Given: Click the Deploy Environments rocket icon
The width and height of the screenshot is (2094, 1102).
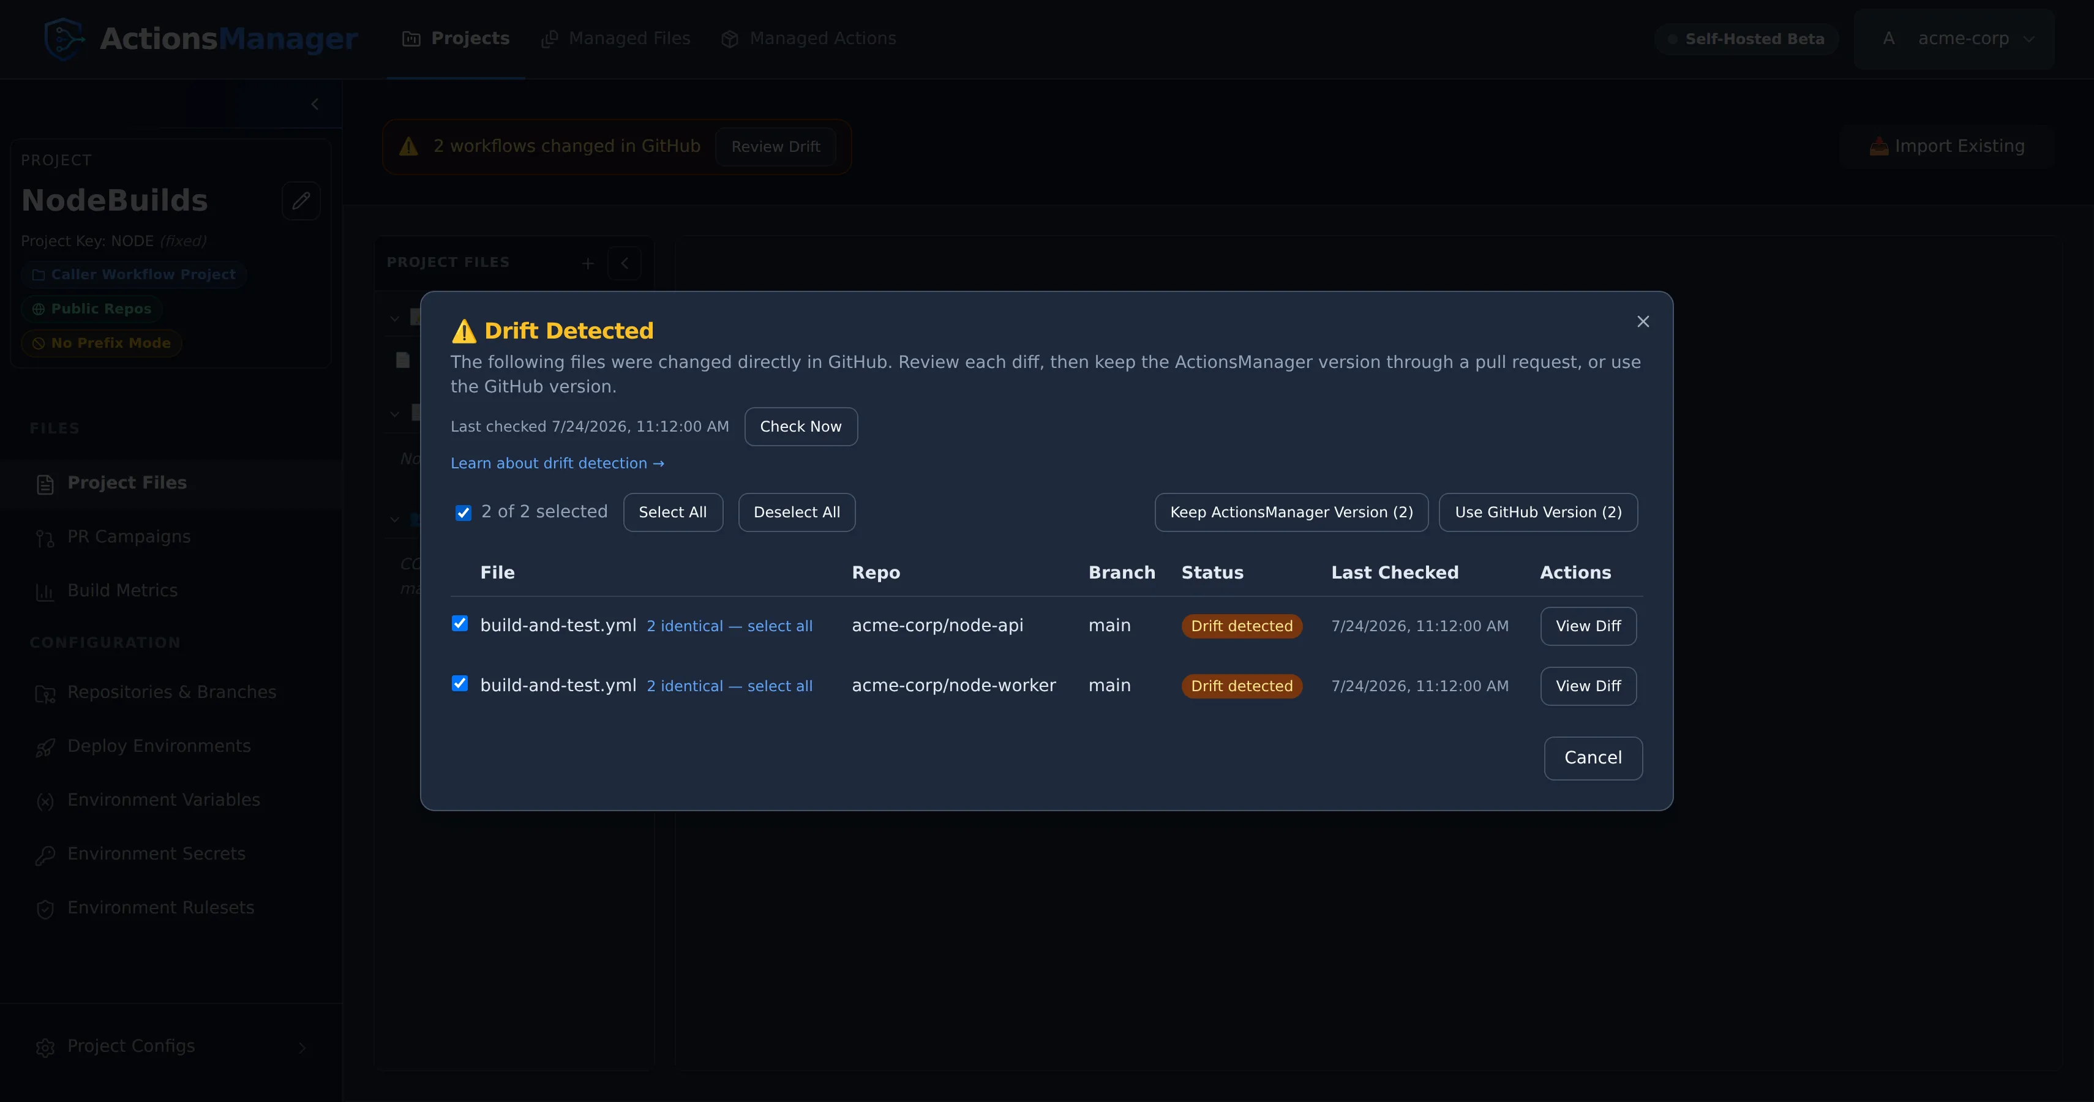Looking at the screenshot, I should 45,748.
